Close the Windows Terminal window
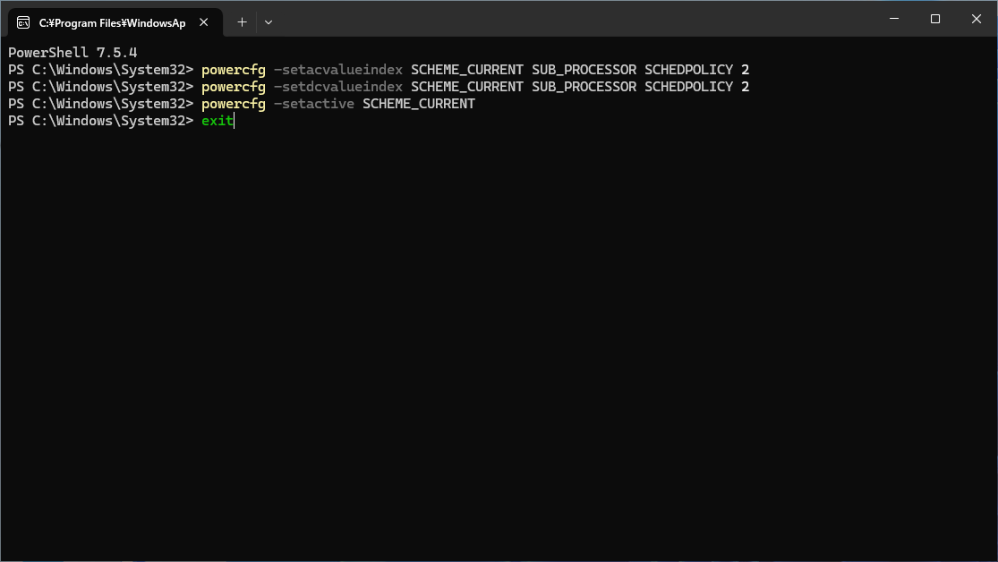Image resolution: width=998 pixels, height=562 pixels. pyautogui.click(x=976, y=19)
